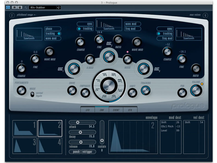Select the lower-left filter type icon on the ring
This screenshot has height=163, width=217.
98,90
